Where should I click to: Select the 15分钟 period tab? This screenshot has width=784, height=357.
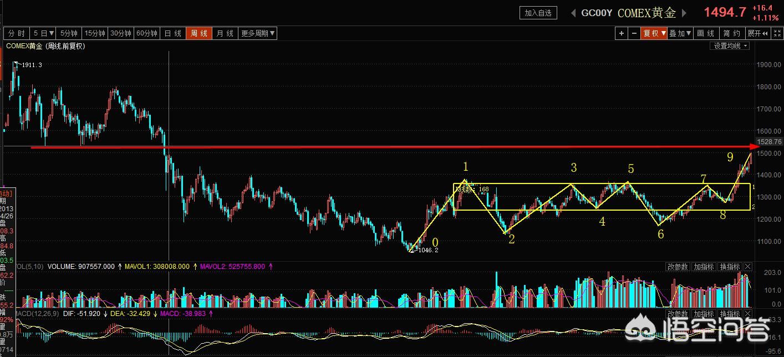pos(95,33)
